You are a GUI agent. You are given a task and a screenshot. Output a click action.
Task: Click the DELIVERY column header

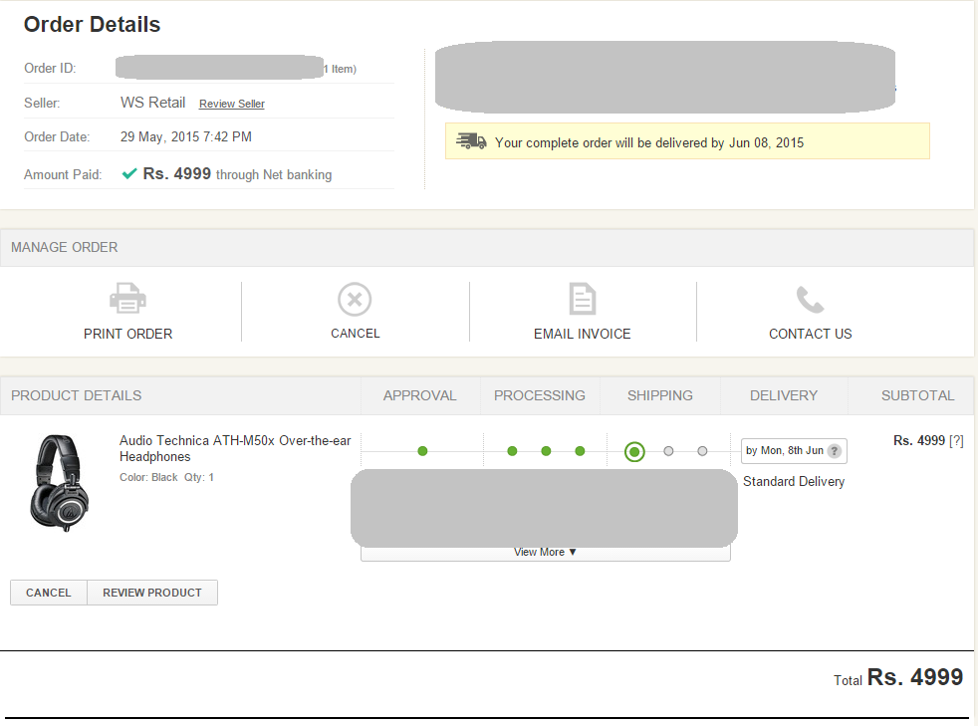point(784,395)
